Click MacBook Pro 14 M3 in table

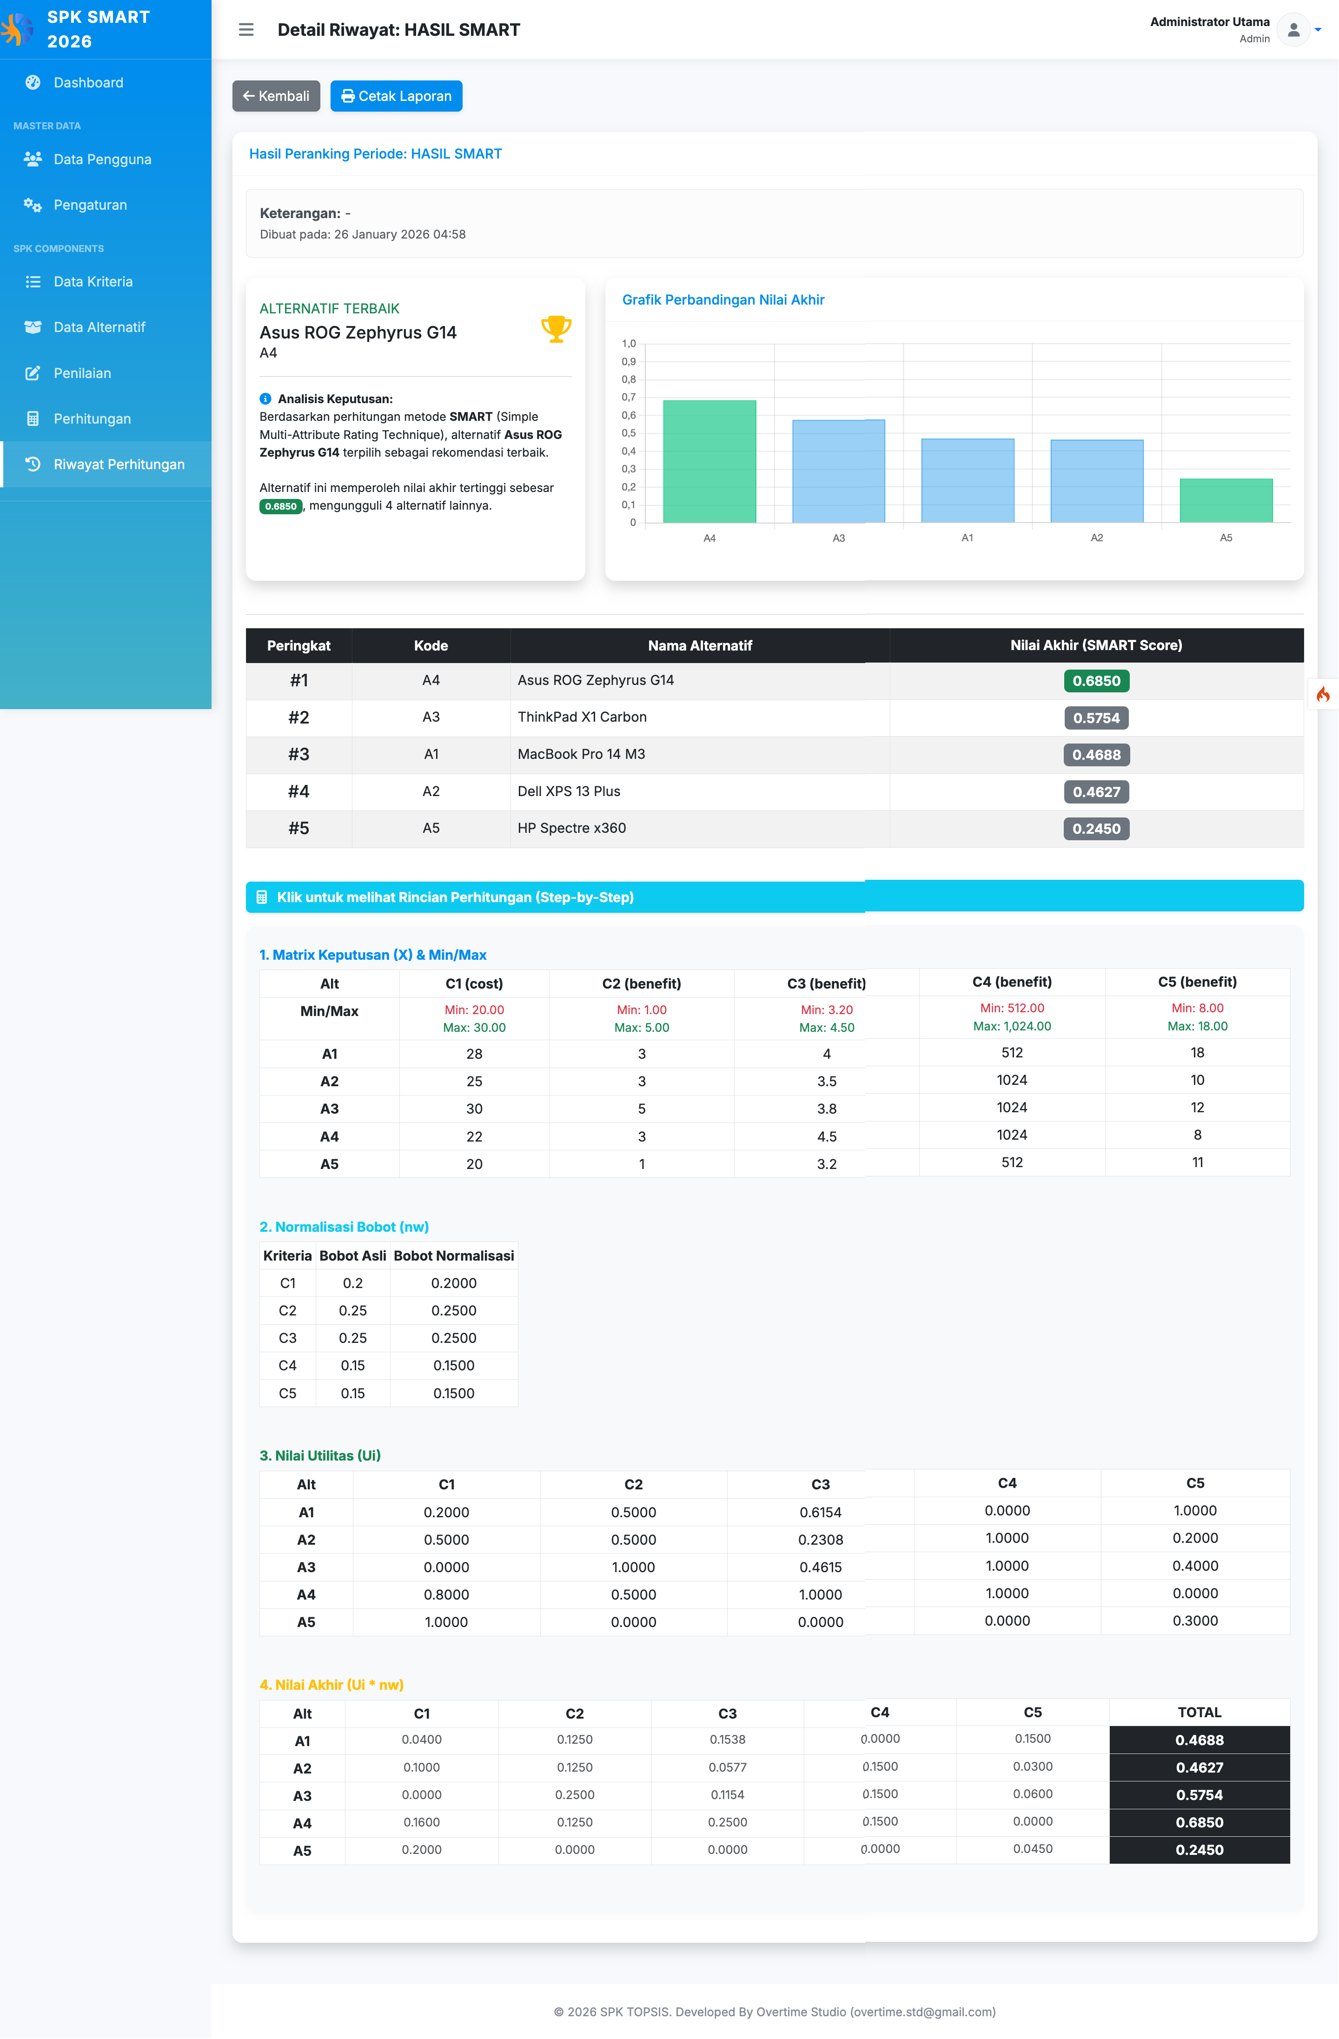click(581, 754)
